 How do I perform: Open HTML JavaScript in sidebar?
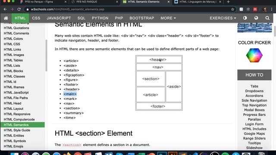tap(16, 93)
